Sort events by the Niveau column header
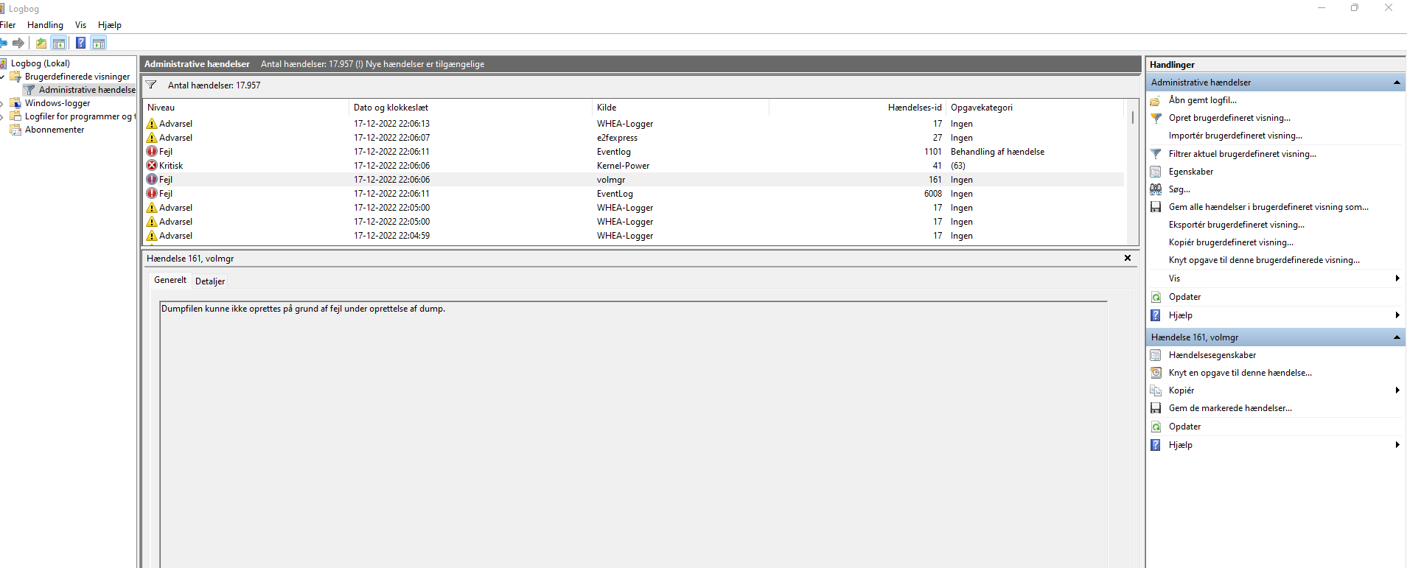Image resolution: width=1407 pixels, height=568 pixels. 246,108
